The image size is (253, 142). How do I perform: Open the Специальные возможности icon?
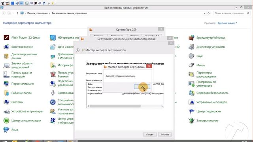pyautogui.click(x=53, y=102)
